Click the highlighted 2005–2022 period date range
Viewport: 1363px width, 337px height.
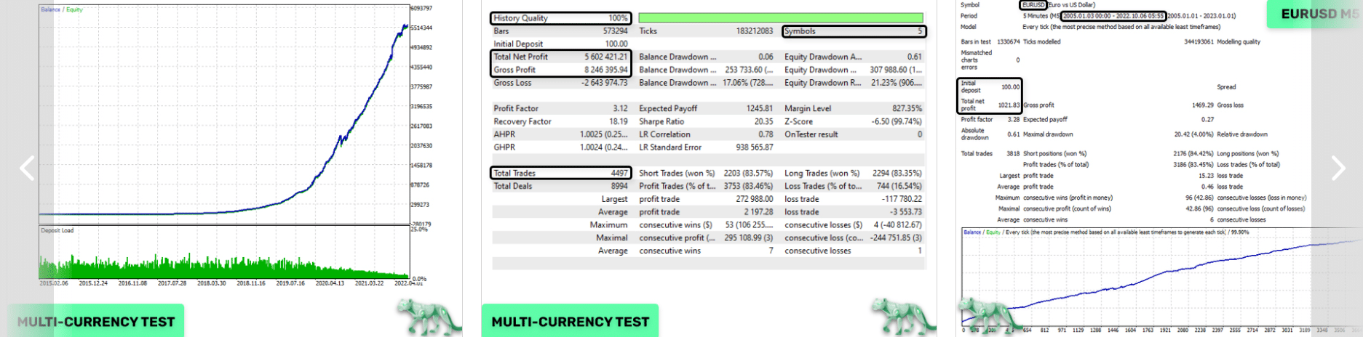click(1113, 15)
